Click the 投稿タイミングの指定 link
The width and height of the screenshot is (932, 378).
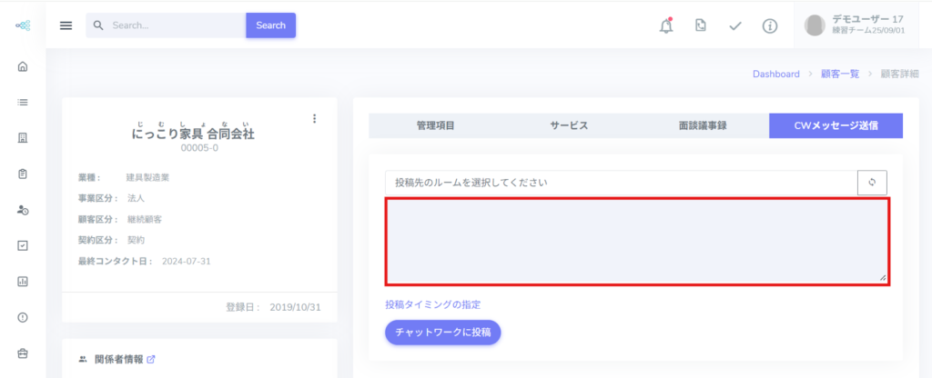point(432,304)
